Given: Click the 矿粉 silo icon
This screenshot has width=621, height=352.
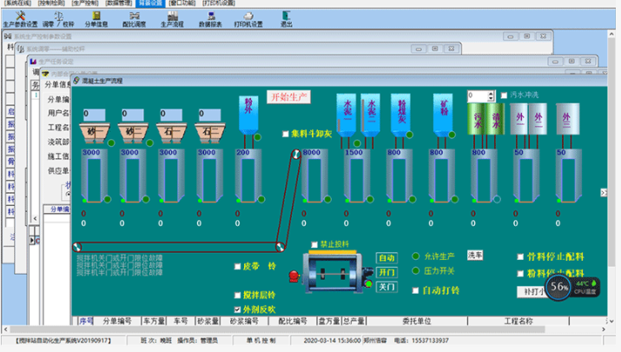Looking at the screenshot, I should tap(443, 116).
